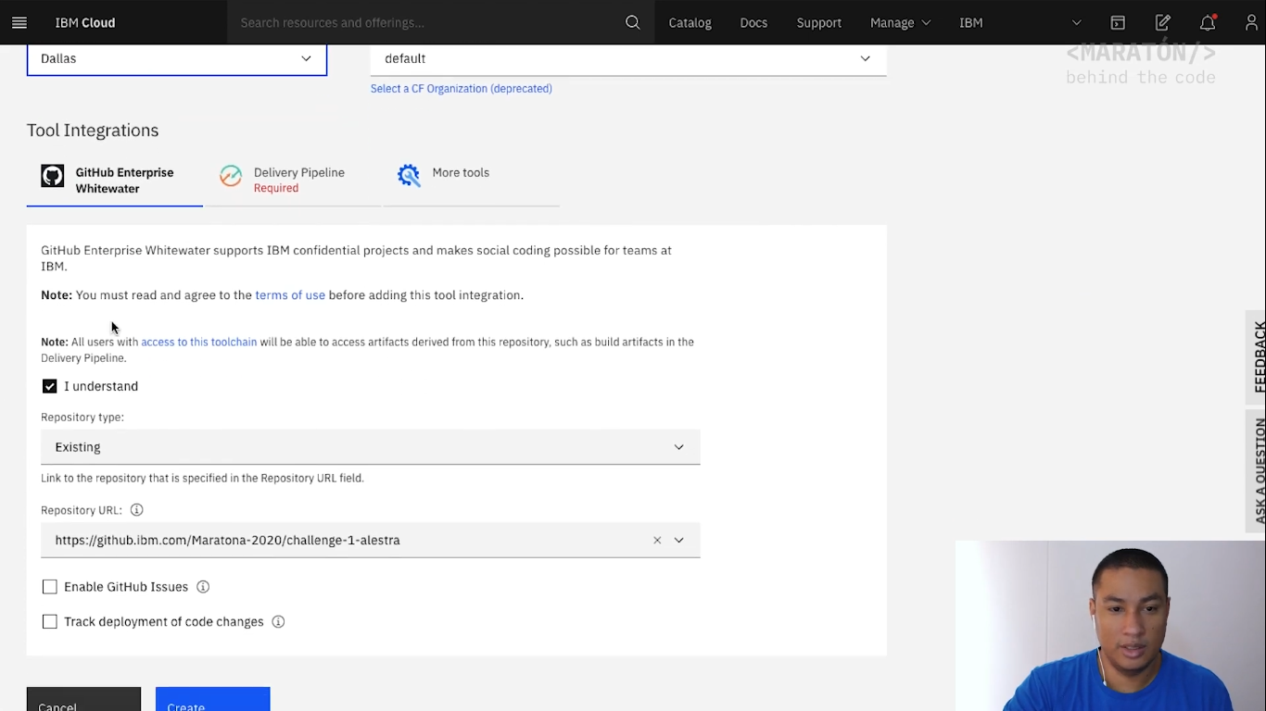
Task: Open the Catalog menu item
Action: click(690, 22)
